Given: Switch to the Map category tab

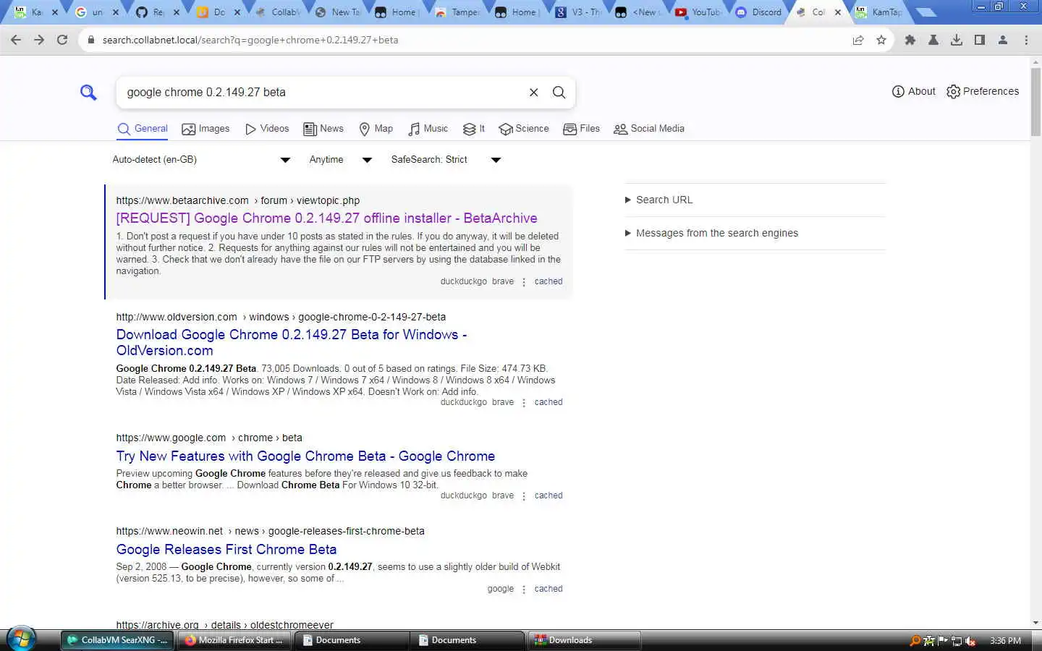Looking at the screenshot, I should point(376,129).
